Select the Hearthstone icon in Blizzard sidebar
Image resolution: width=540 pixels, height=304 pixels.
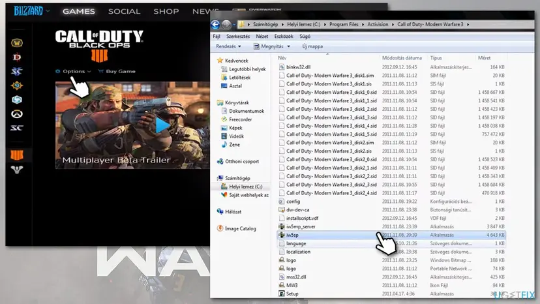[x=17, y=85]
